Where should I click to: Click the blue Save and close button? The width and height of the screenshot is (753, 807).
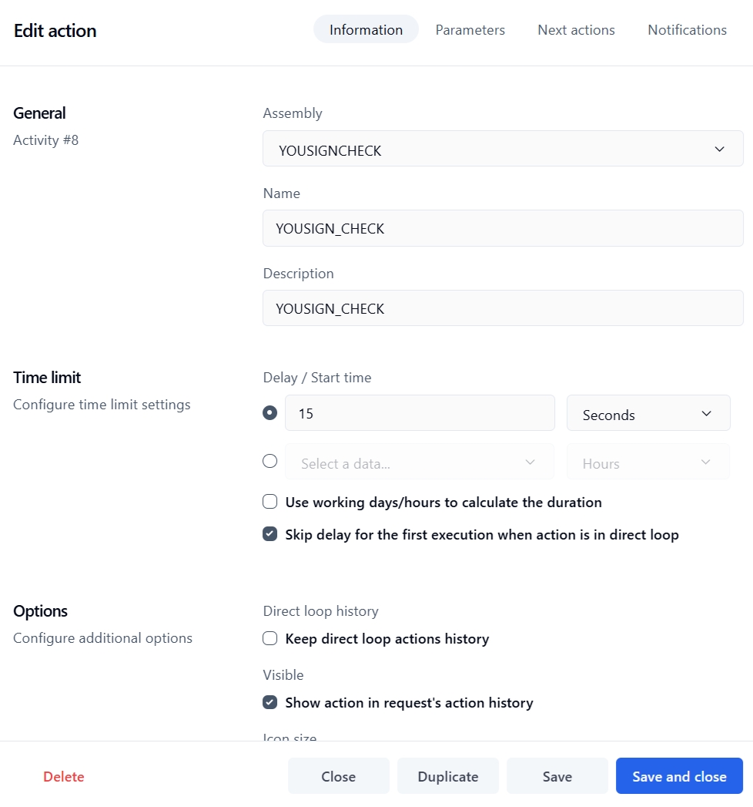[x=679, y=776]
